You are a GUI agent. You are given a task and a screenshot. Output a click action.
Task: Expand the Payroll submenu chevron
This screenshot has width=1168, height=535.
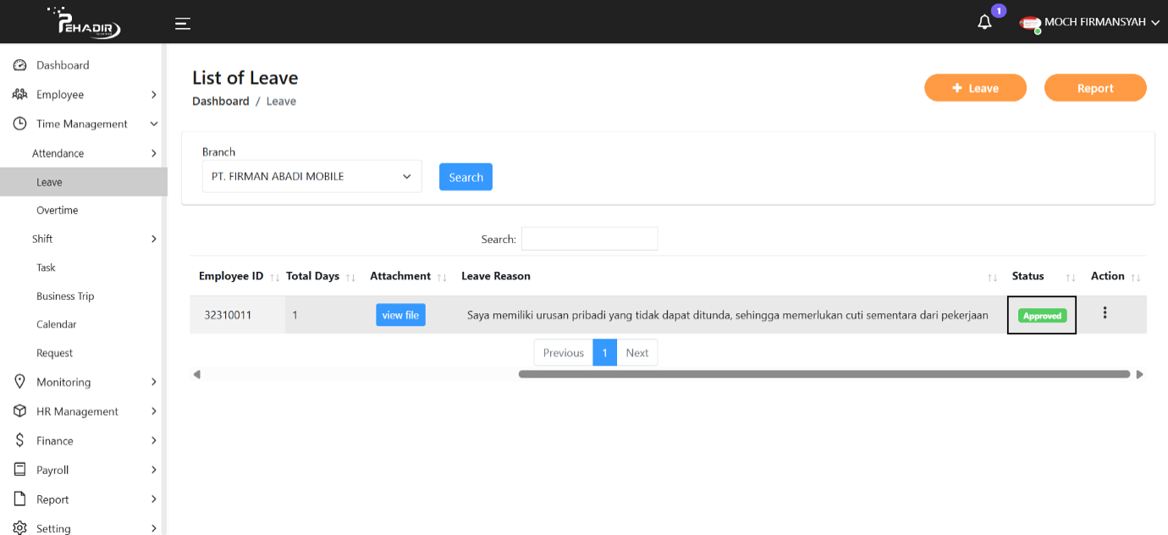[x=153, y=470]
